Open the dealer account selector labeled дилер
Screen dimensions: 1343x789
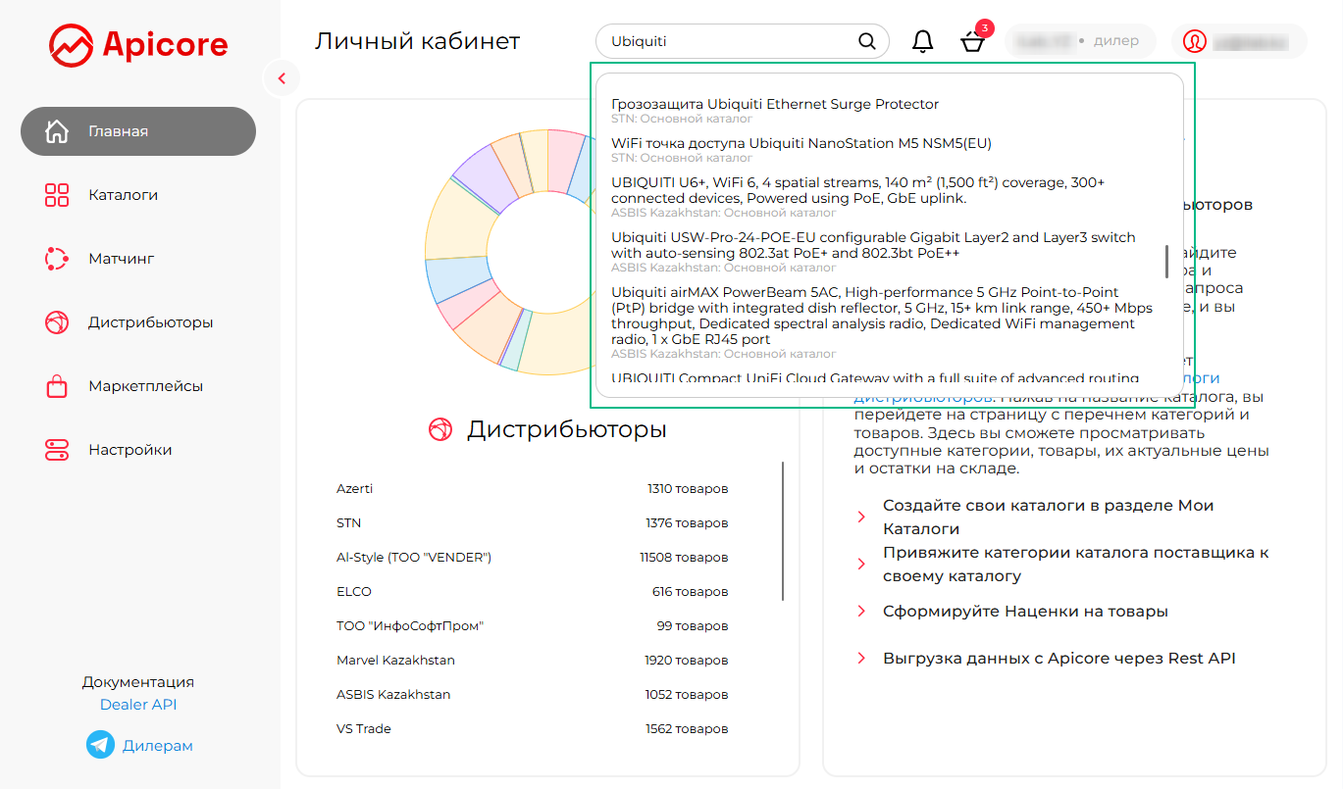pyautogui.click(x=1080, y=41)
